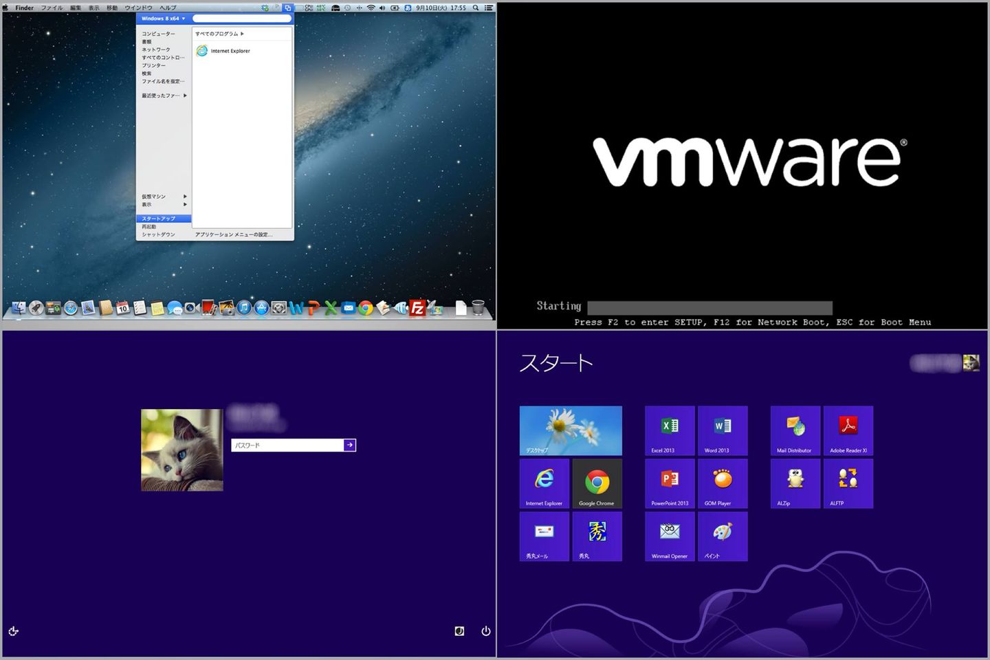Viewport: 990px width, 660px height.
Task: Open the Winmail Opener tile
Action: (670, 536)
